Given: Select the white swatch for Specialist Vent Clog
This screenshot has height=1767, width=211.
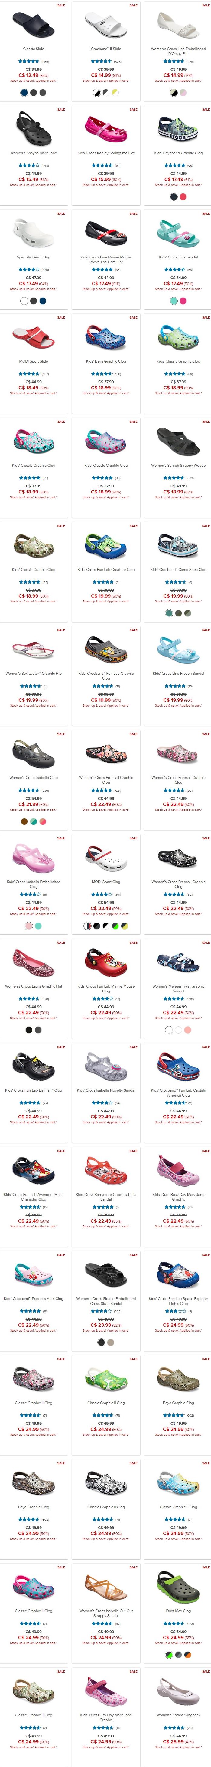Looking at the screenshot, I should click(x=24, y=300).
